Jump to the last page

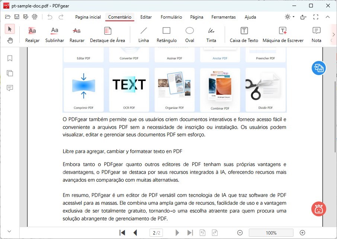click(x=190, y=233)
